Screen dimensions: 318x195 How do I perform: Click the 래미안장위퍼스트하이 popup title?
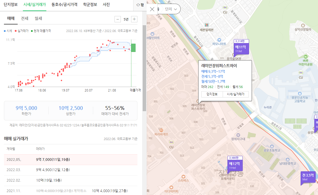[219, 65]
